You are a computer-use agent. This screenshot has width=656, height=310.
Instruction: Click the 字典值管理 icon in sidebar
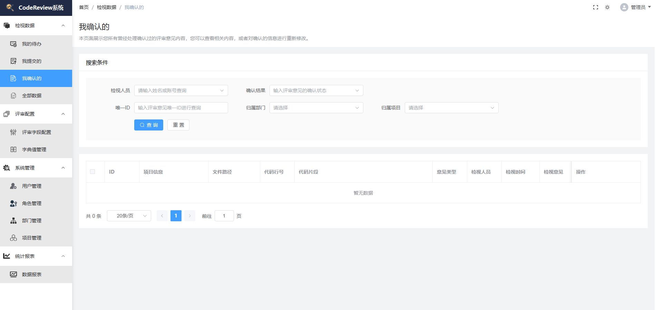coord(13,149)
